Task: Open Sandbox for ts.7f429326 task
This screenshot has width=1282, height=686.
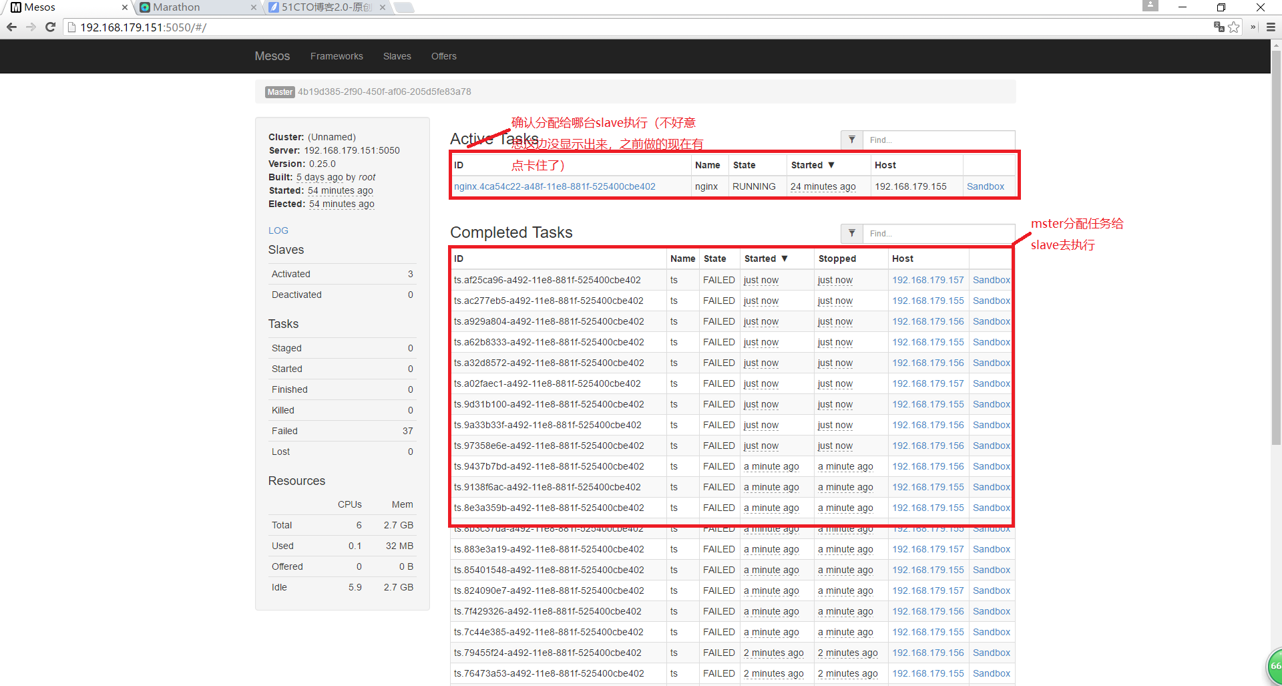Action: click(992, 611)
